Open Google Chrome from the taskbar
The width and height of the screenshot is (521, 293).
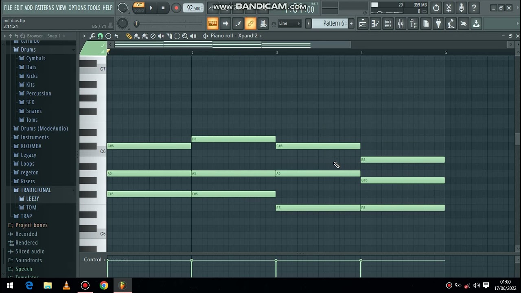click(104, 286)
